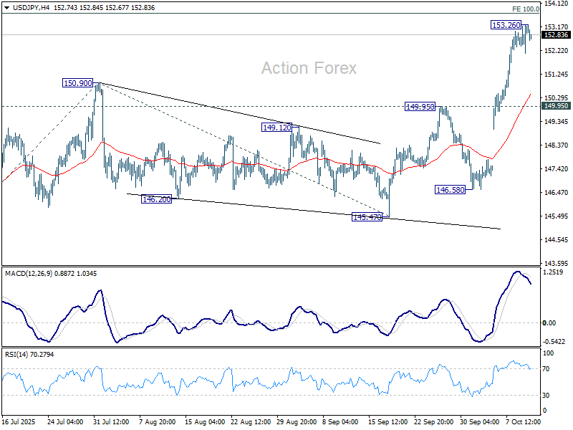Click the Action Forex watermark

click(x=308, y=68)
